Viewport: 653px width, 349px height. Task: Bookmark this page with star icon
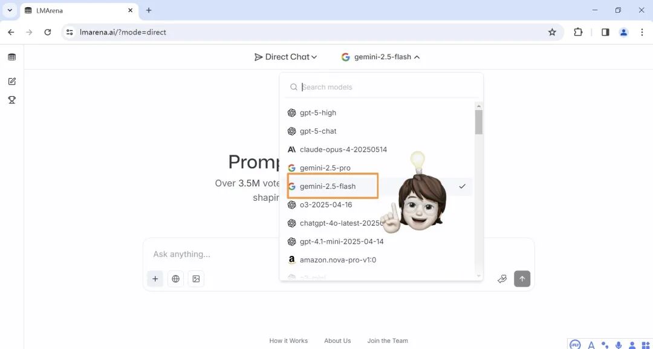[x=551, y=32]
